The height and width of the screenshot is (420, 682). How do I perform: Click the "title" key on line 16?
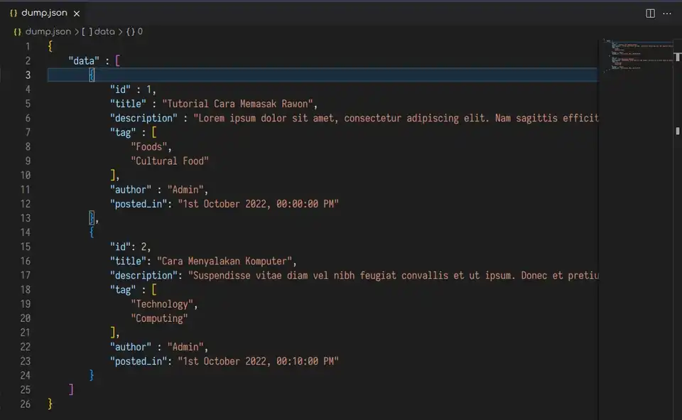tap(128, 261)
